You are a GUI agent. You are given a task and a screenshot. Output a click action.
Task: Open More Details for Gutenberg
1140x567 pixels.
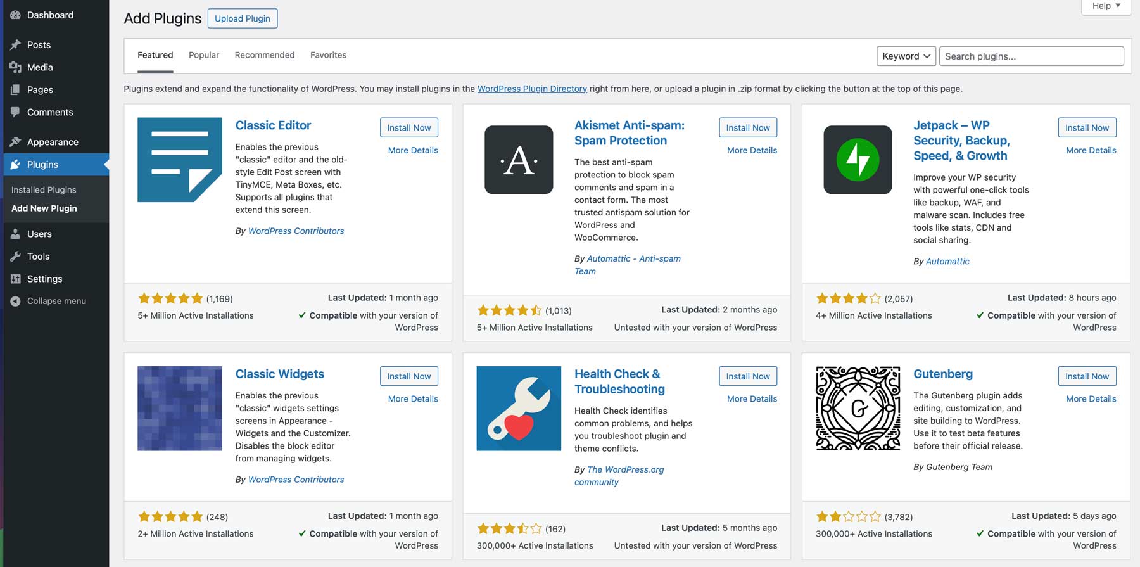[1091, 398]
